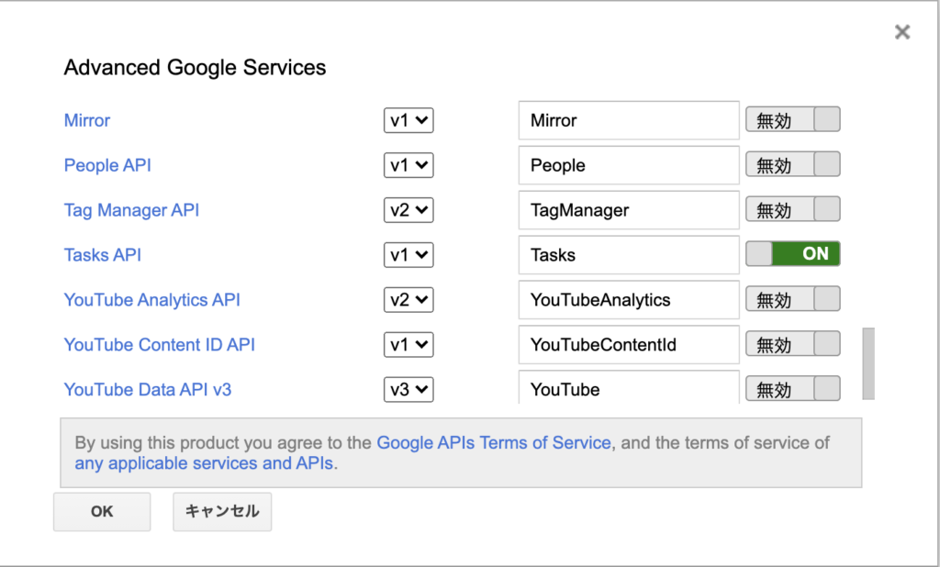Open the Tag Manager API version dropdown
Image resolution: width=940 pixels, height=567 pixels.
[x=408, y=210]
